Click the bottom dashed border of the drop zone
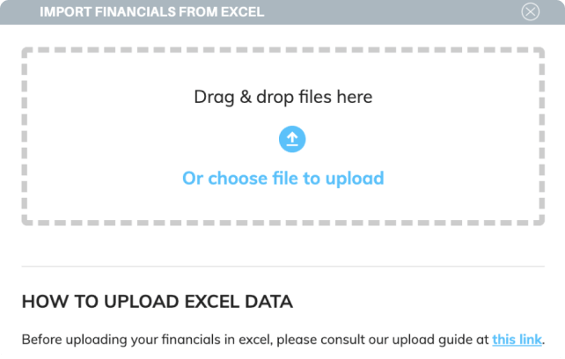This screenshot has width=565, height=359. (x=282, y=223)
